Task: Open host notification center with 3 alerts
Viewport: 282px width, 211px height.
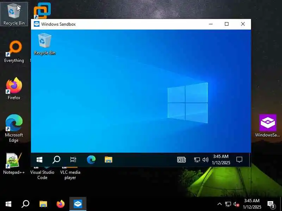Action: click(x=271, y=204)
